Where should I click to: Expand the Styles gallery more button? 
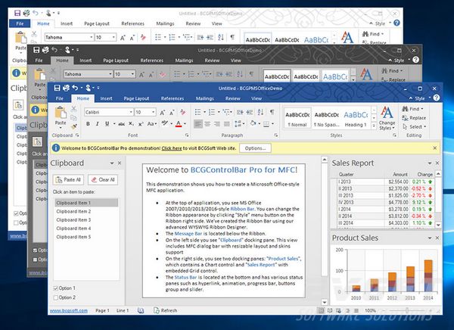click(x=374, y=126)
